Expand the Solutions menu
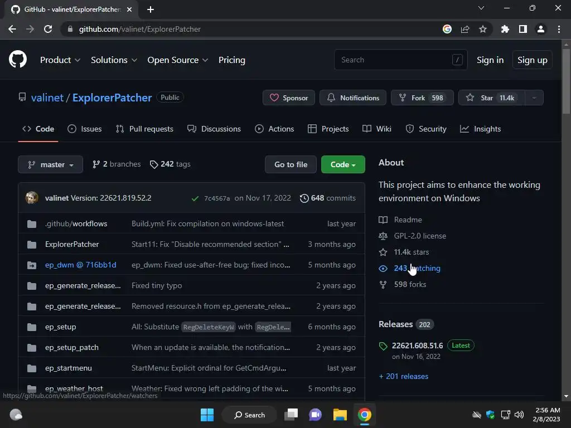This screenshot has width=571, height=428. [114, 60]
